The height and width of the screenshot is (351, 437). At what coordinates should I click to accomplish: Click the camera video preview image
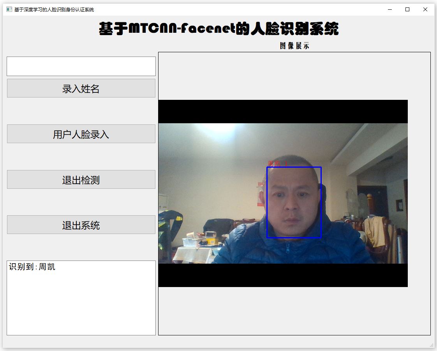283,193
